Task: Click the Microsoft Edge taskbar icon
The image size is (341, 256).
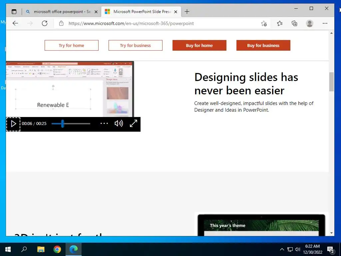Action: 74,249
